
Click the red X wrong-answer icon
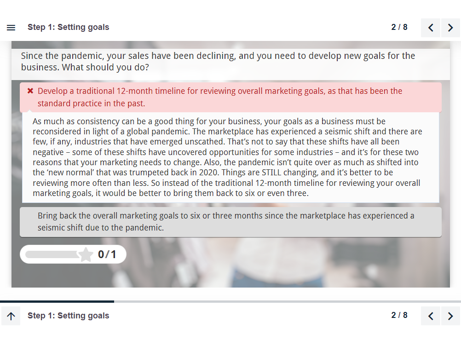(x=30, y=91)
